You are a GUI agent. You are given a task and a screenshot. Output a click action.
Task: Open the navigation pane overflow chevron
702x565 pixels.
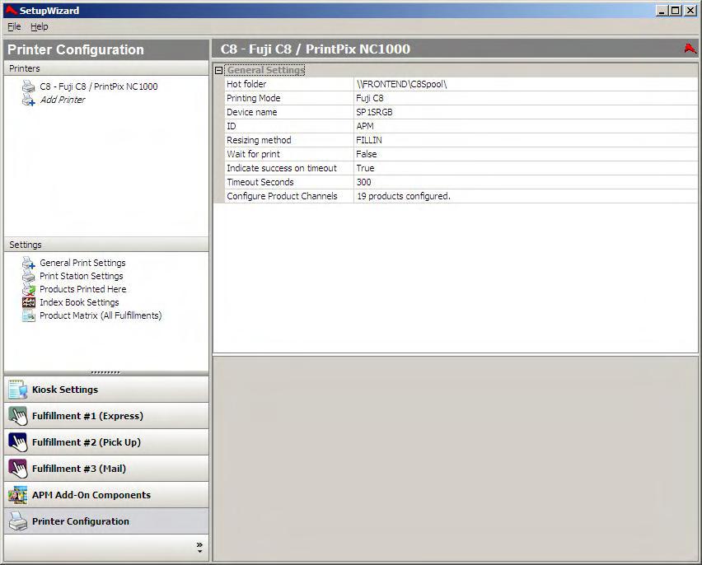(199, 547)
